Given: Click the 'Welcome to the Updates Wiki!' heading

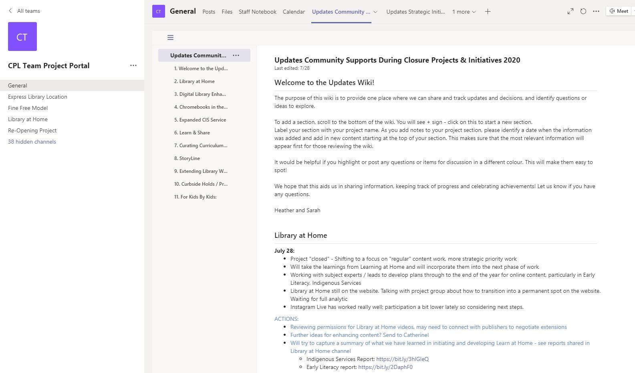Looking at the screenshot, I should point(324,83).
